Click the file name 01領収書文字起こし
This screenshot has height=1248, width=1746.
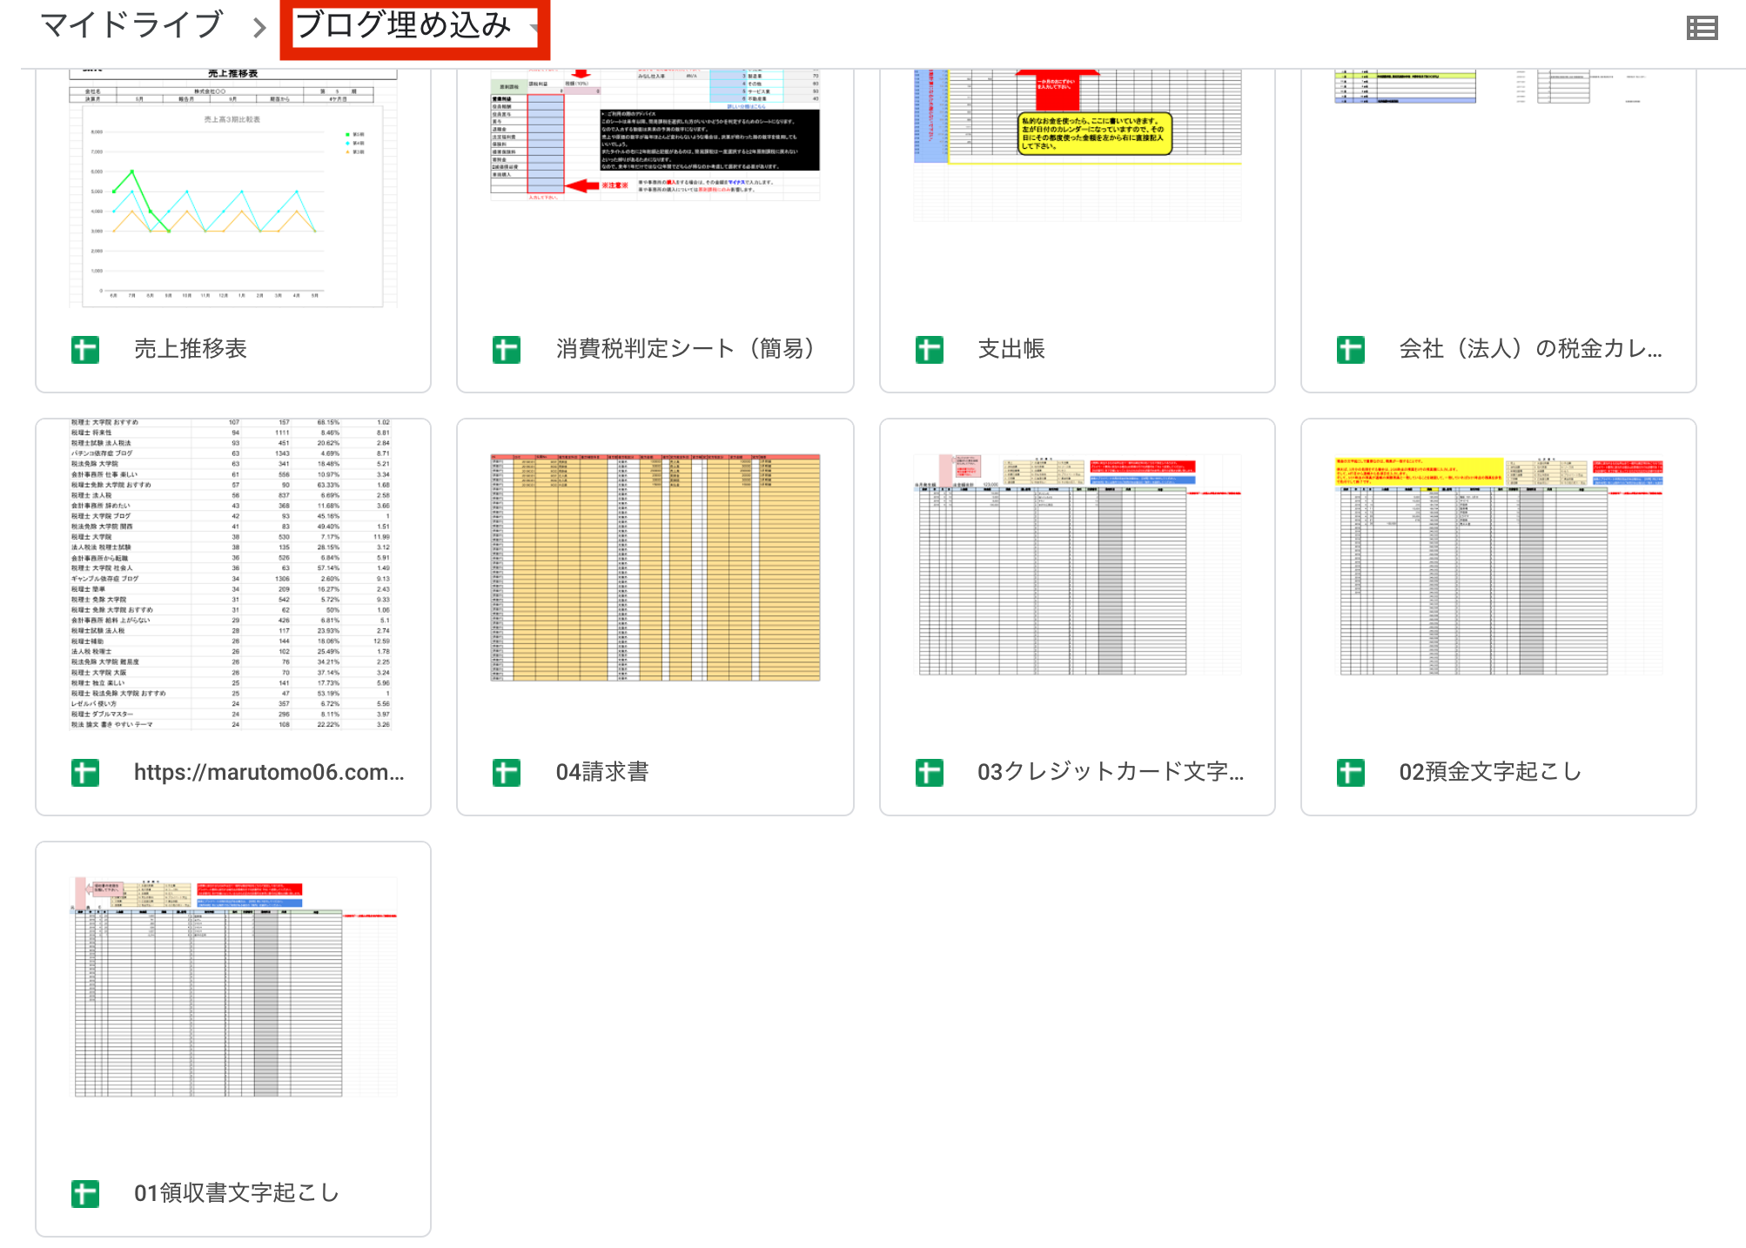click(237, 1193)
